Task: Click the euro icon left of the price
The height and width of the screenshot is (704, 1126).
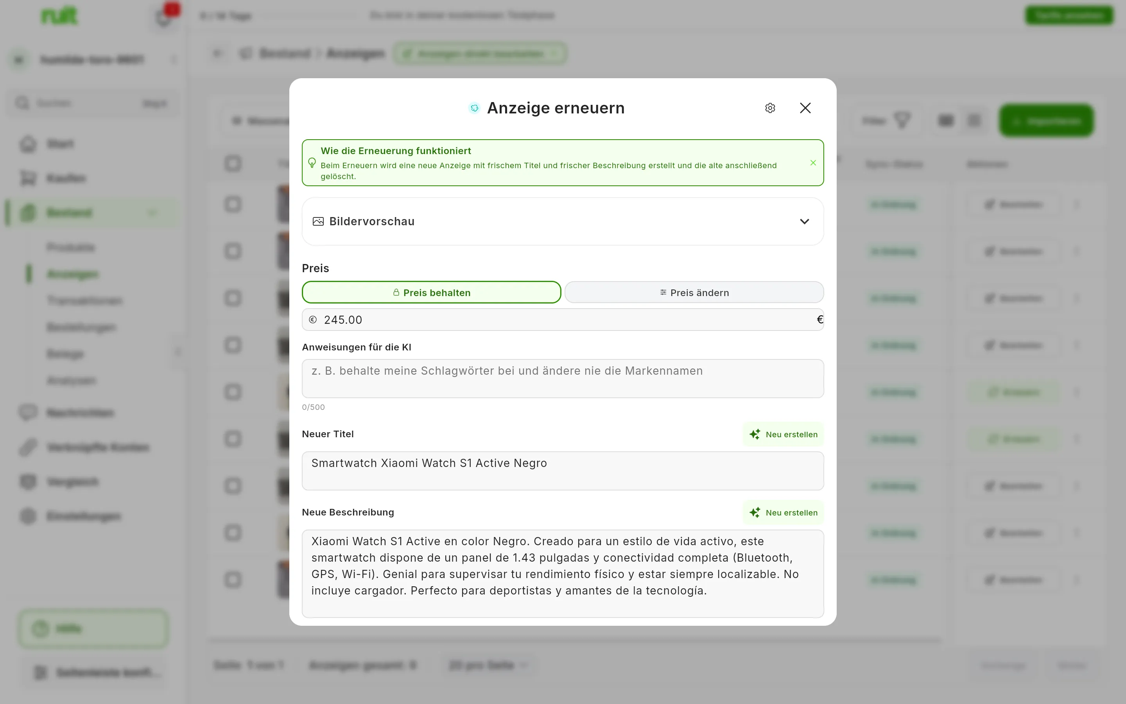Action: pyautogui.click(x=313, y=320)
